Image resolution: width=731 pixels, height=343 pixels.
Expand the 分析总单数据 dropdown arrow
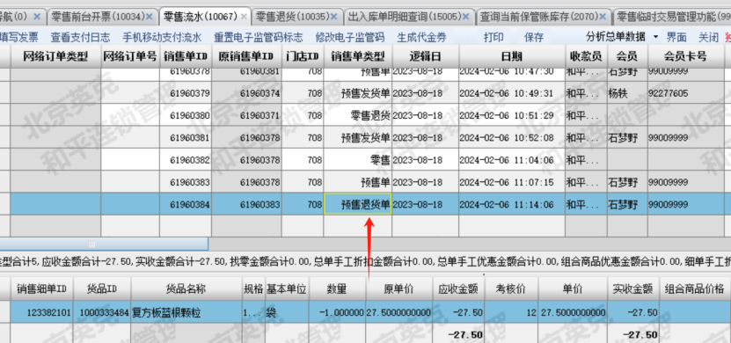(656, 37)
